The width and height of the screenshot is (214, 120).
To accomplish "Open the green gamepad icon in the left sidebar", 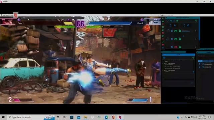I will click(163, 21).
